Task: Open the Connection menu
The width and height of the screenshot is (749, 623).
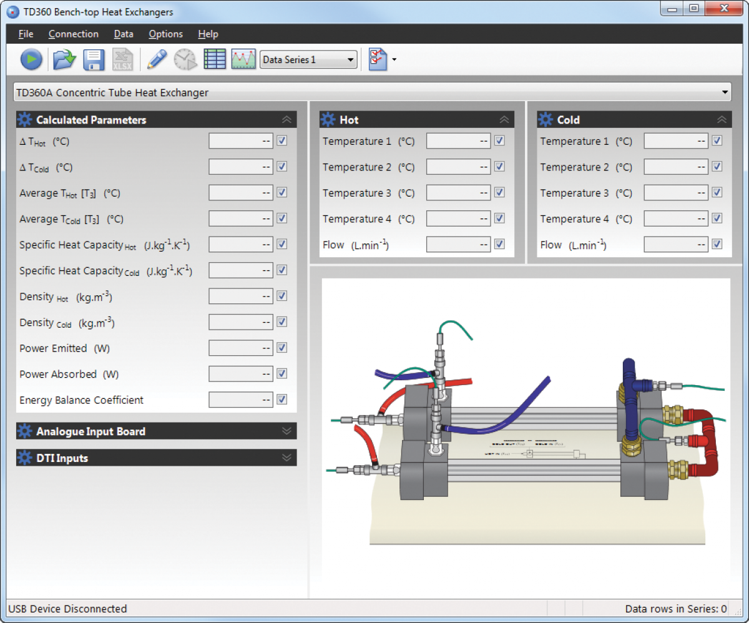Action: (73, 34)
